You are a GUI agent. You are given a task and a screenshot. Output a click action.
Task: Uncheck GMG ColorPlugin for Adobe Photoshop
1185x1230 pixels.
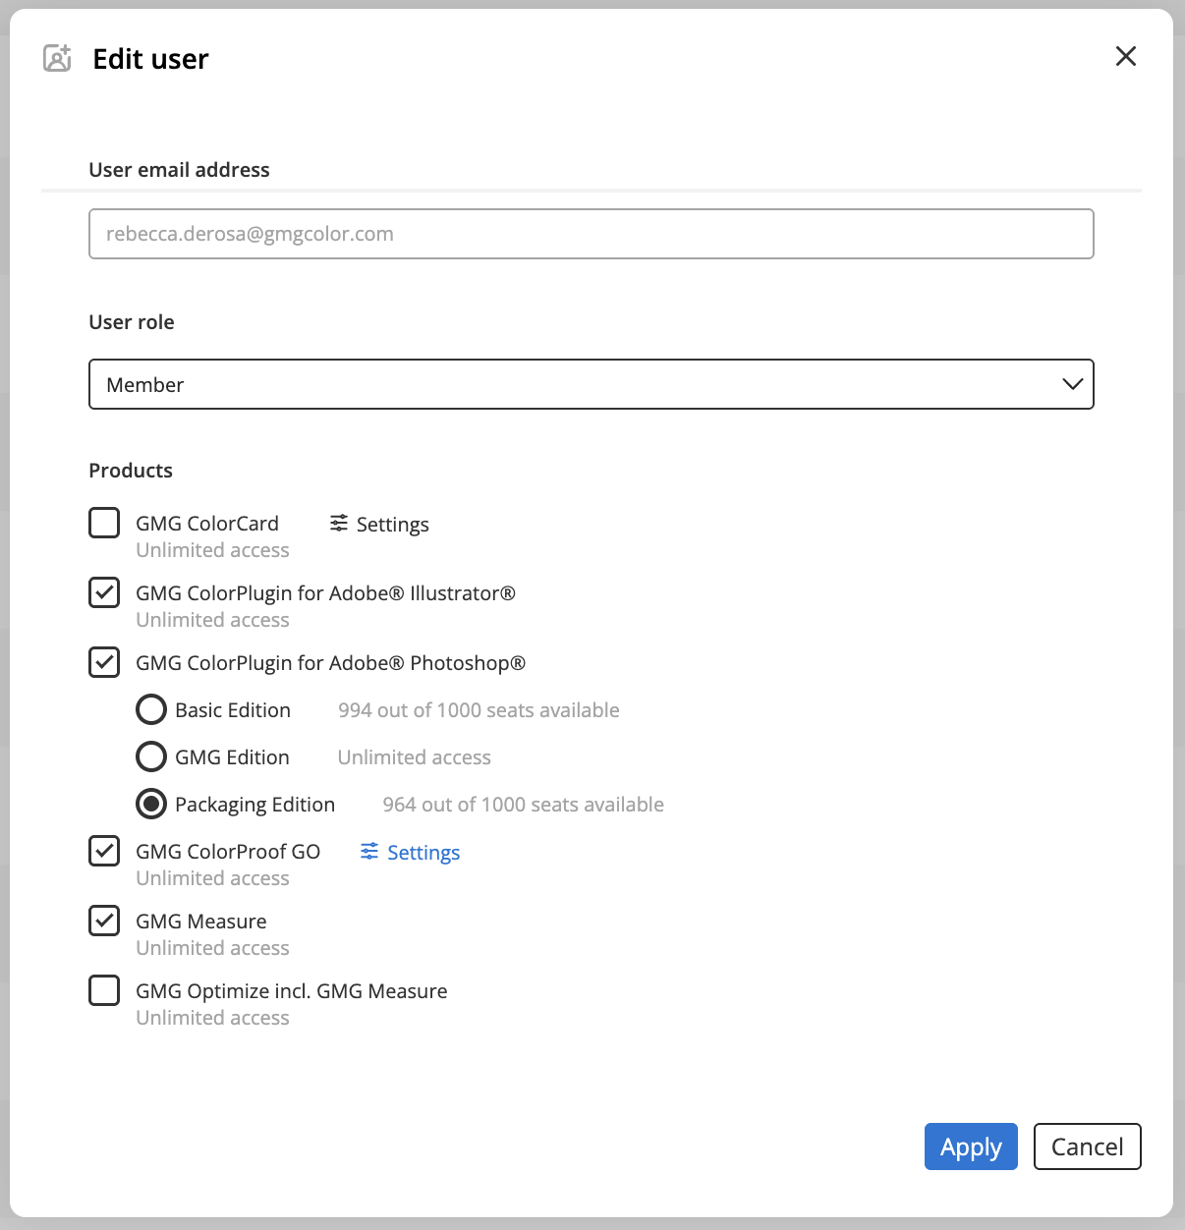(104, 662)
